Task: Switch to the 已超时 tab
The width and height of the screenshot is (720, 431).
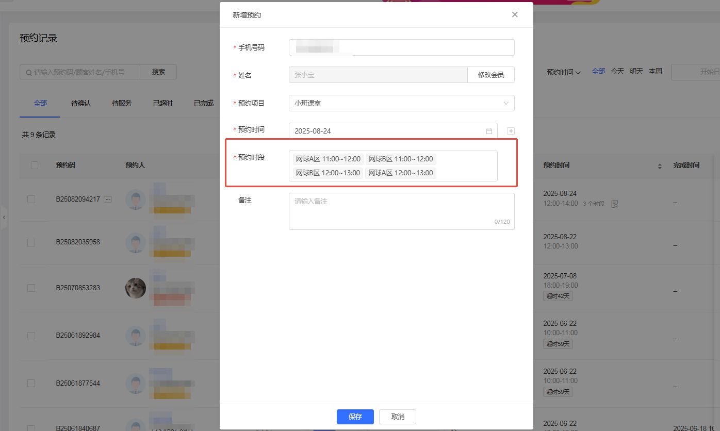Action: [x=162, y=103]
